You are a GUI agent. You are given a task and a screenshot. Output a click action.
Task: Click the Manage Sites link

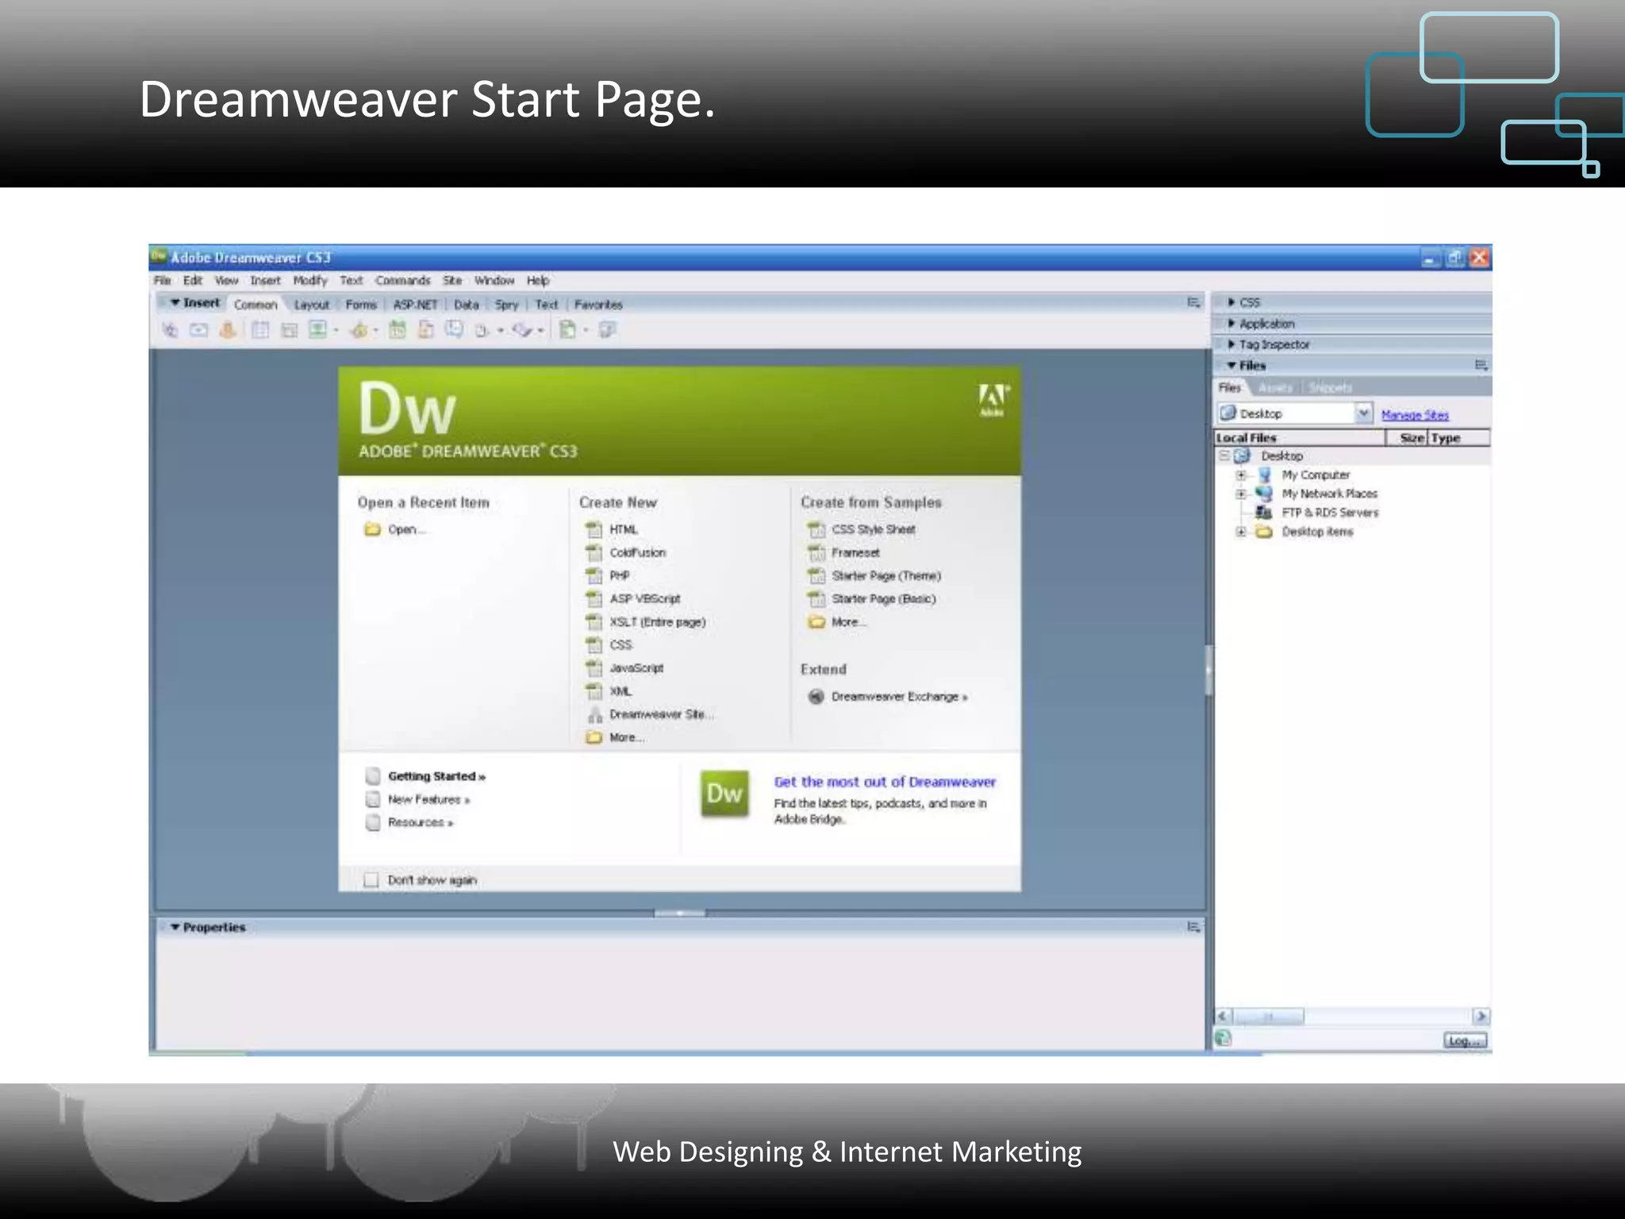coord(1415,415)
